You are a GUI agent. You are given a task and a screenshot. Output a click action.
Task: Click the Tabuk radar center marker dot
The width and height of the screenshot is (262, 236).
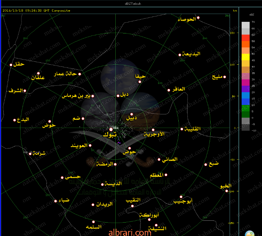pos(111,130)
